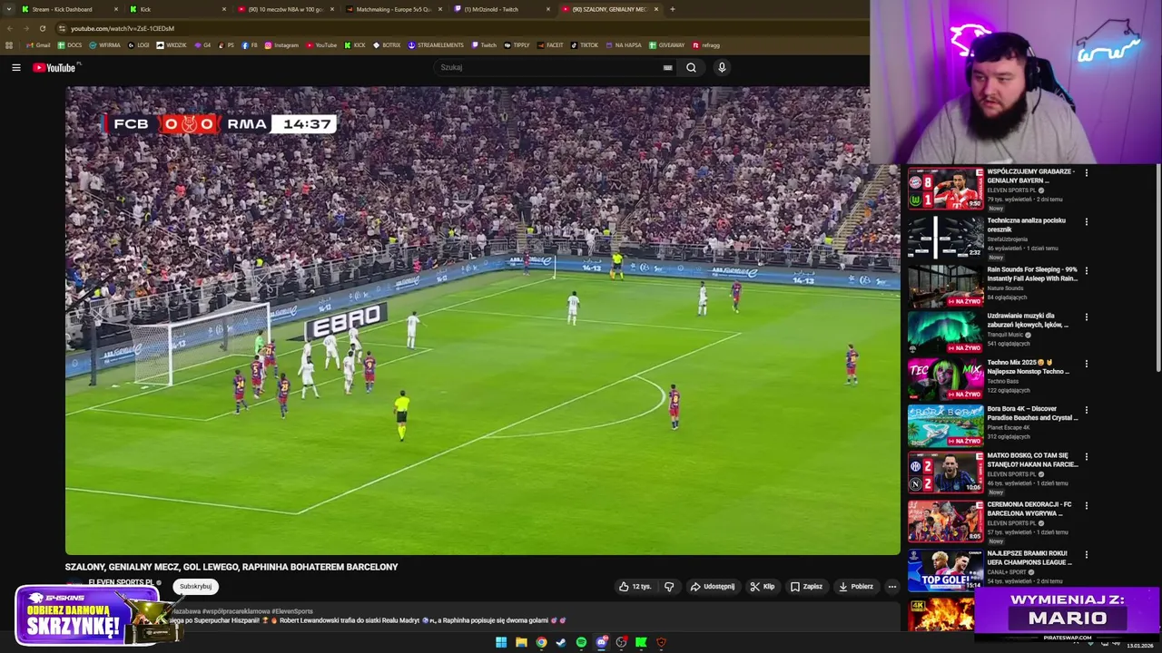Image resolution: width=1162 pixels, height=653 pixels.
Task: Open the TOP GOLE Champions League thumbnail
Action: (x=945, y=570)
